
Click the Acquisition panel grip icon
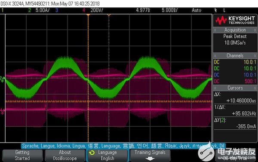215,30
